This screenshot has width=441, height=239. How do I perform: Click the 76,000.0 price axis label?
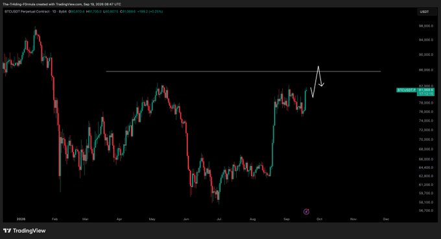point(426,112)
